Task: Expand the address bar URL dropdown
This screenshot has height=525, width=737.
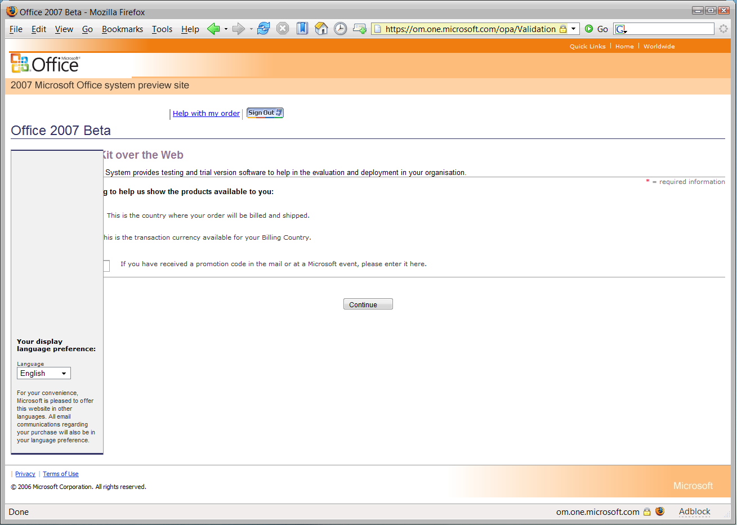Action: pyautogui.click(x=574, y=29)
